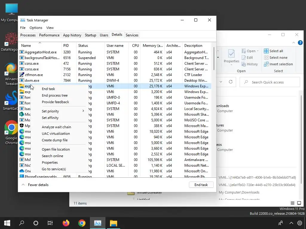Choose Go to service(s)
The image size is (306, 229).
pos(54,169)
